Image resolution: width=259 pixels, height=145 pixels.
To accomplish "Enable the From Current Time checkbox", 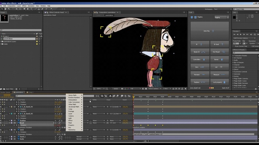I will point(234,46).
